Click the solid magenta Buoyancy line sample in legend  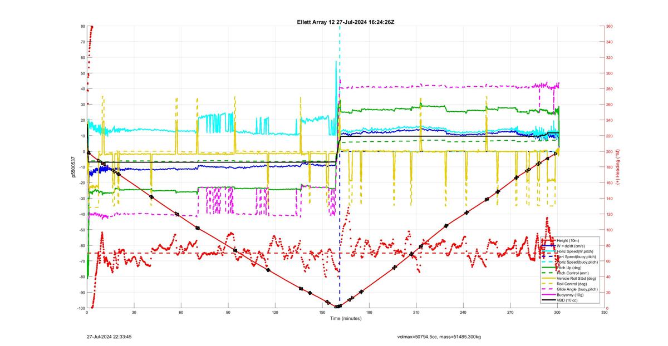[548, 294]
